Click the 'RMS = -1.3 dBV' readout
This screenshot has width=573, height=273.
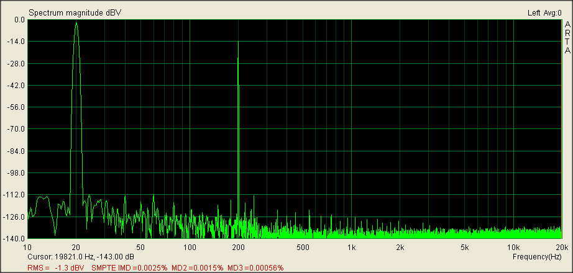(55, 268)
